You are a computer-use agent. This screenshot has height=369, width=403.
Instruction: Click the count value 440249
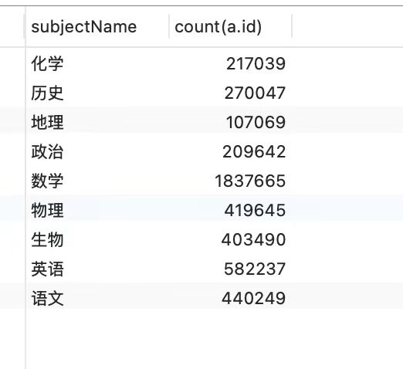point(254,299)
